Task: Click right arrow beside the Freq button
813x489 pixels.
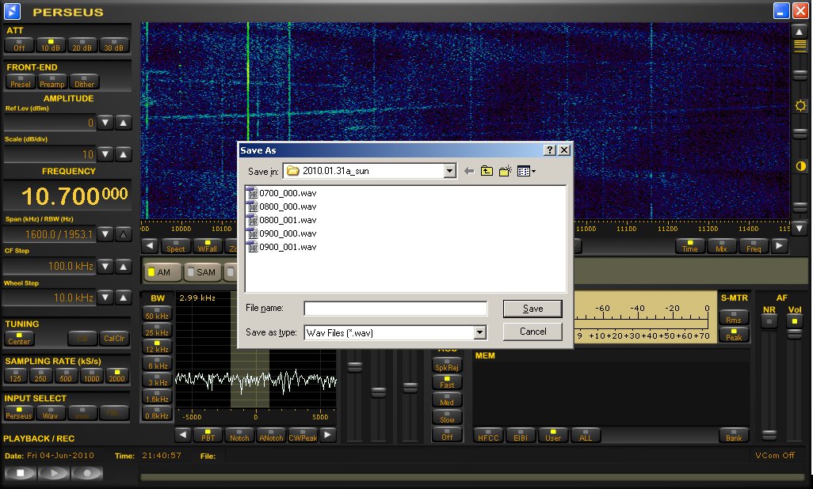Action: [x=779, y=246]
